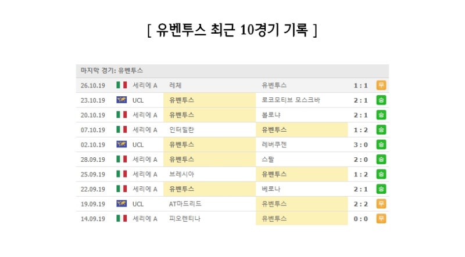This screenshot has height=257, width=465.
Task: Open the 레버쿠젠 team link
Action: tap(276, 144)
